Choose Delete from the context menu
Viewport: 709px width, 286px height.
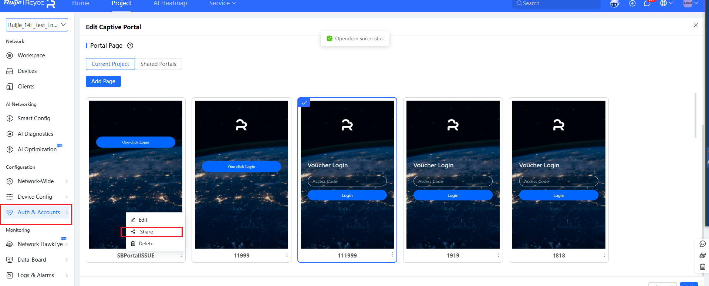click(155, 243)
